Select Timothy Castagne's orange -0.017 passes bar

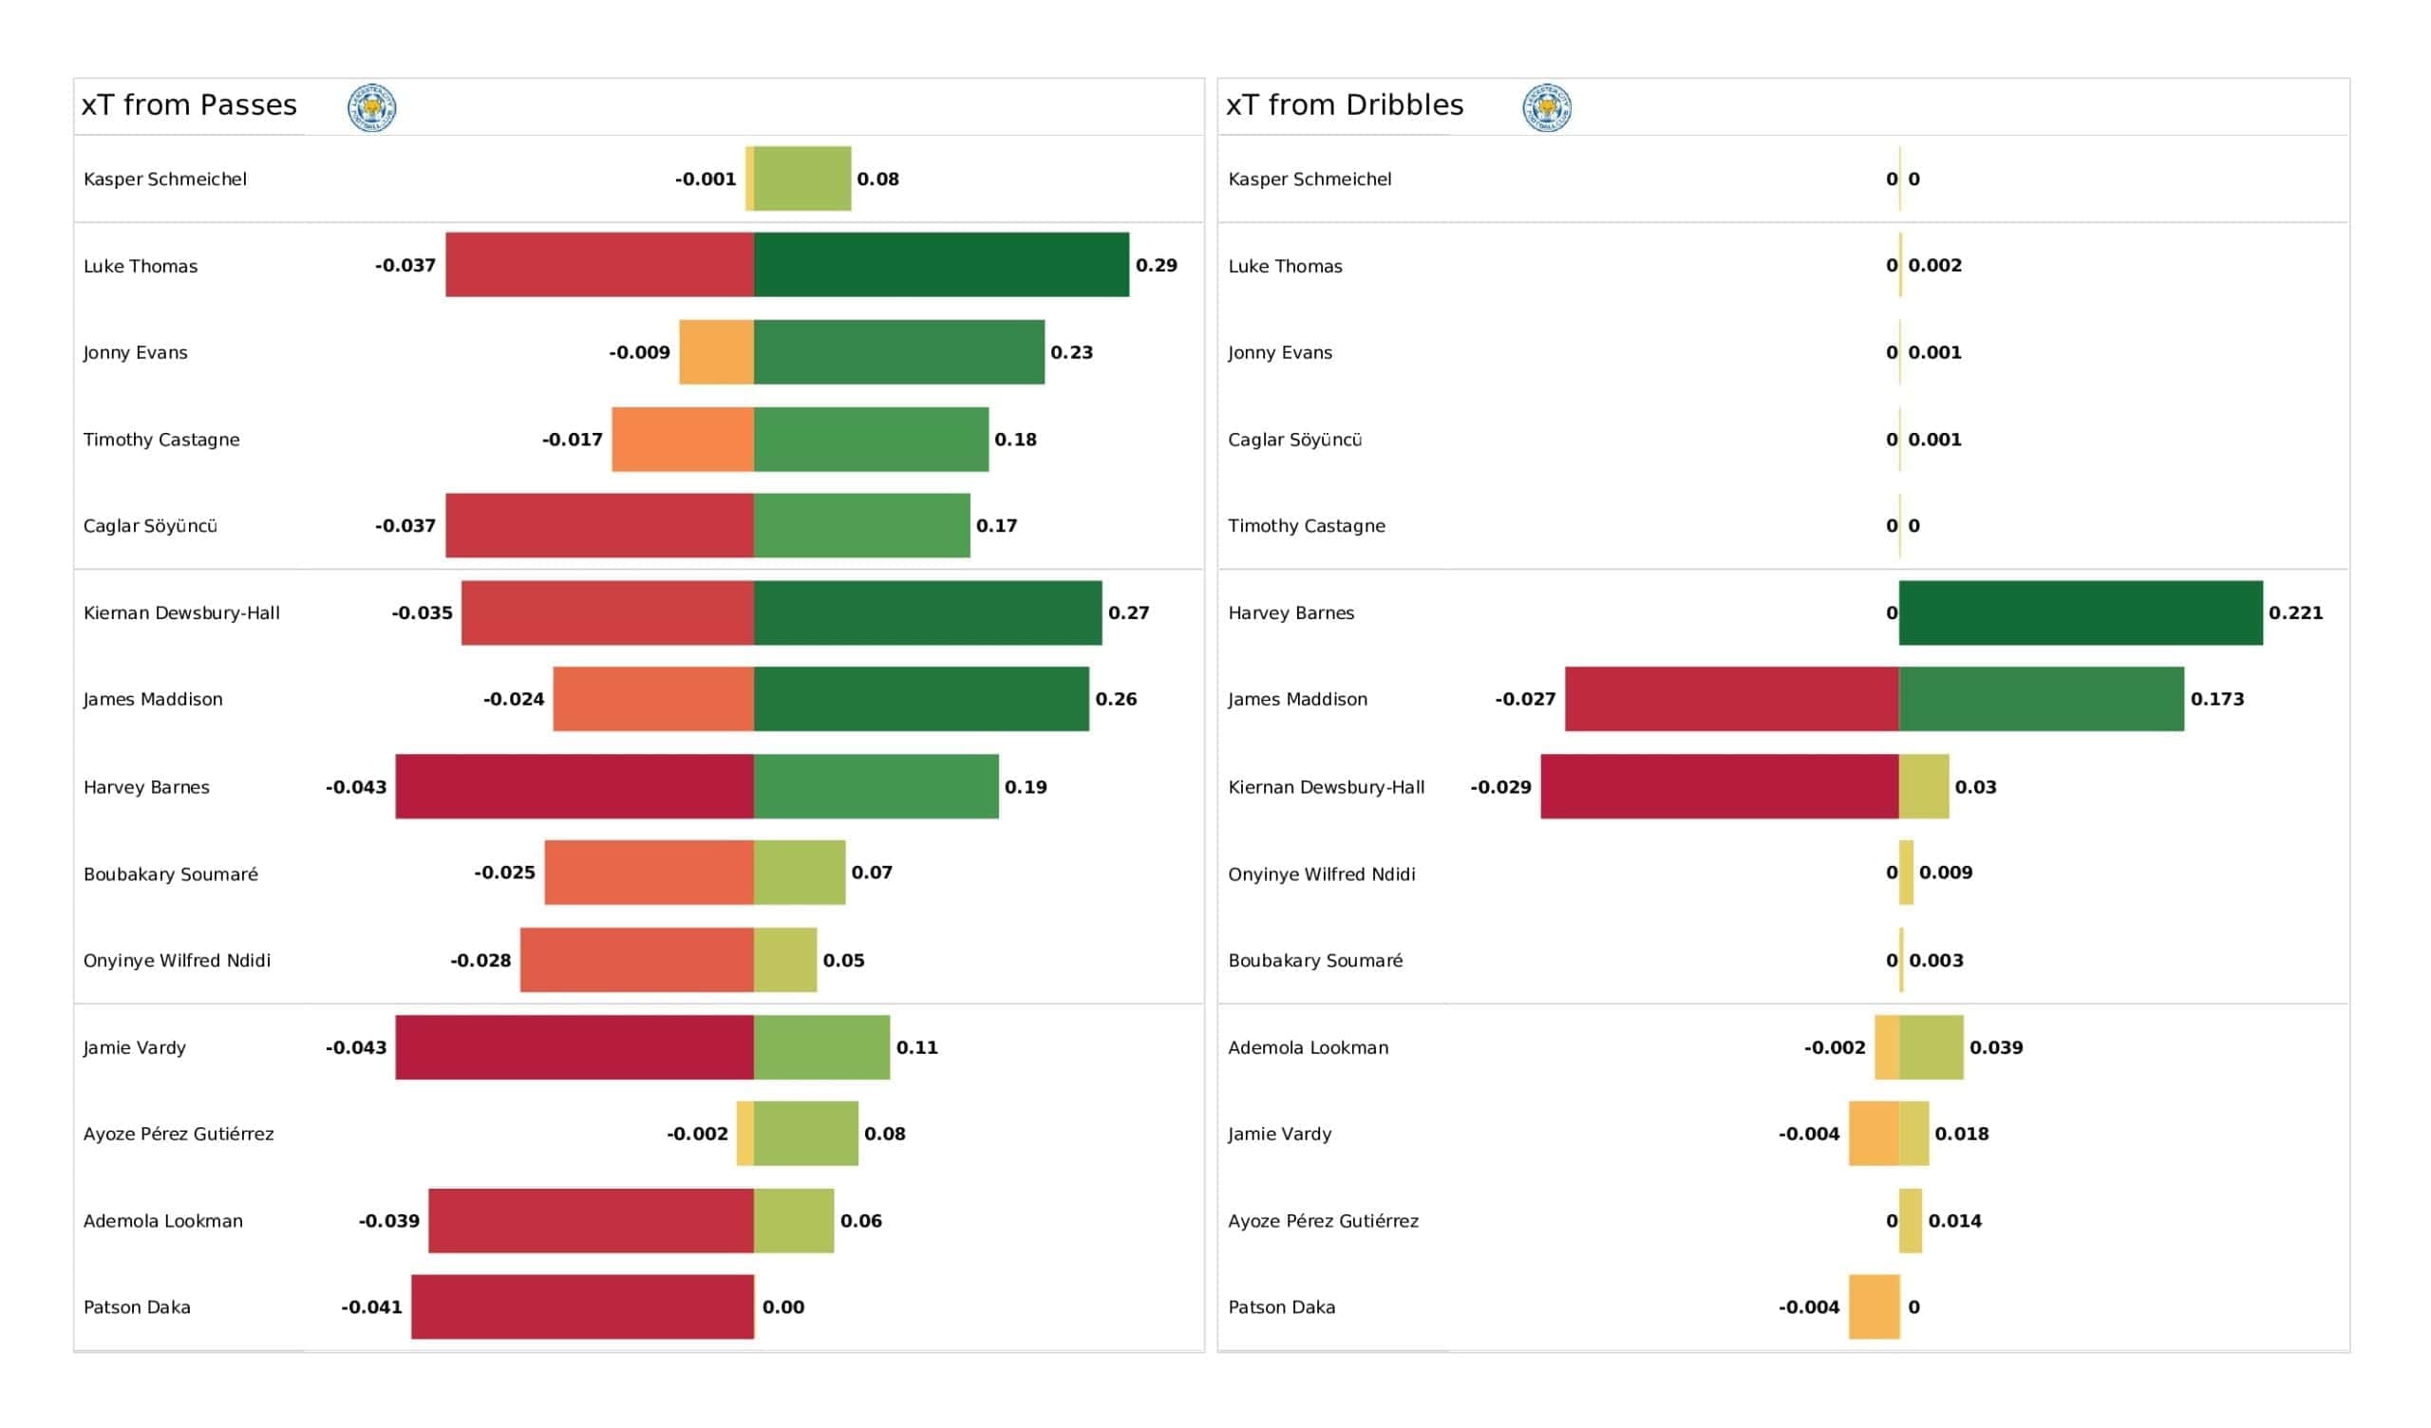pyautogui.click(x=683, y=439)
